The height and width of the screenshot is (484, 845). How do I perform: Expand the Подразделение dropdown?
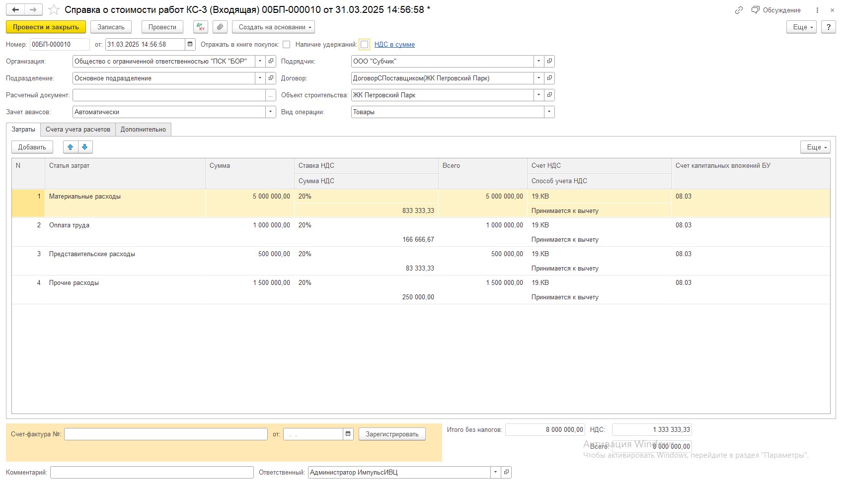tap(260, 78)
